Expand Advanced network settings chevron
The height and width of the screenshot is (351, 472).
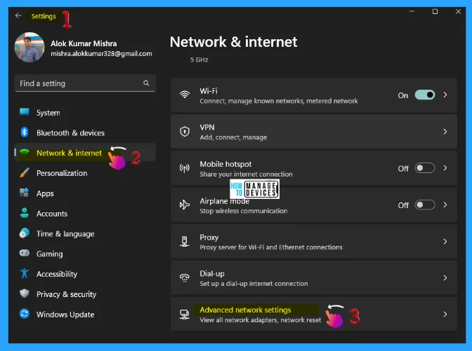[x=445, y=315]
